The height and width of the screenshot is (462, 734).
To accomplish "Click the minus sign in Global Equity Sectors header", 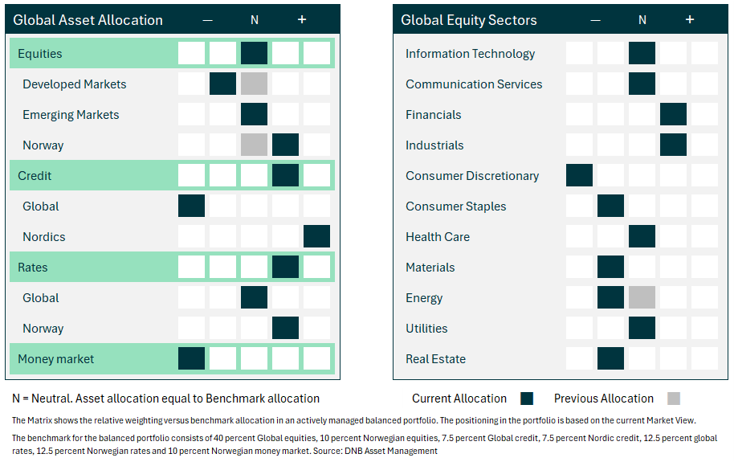I will pyautogui.click(x=595, y=20).
